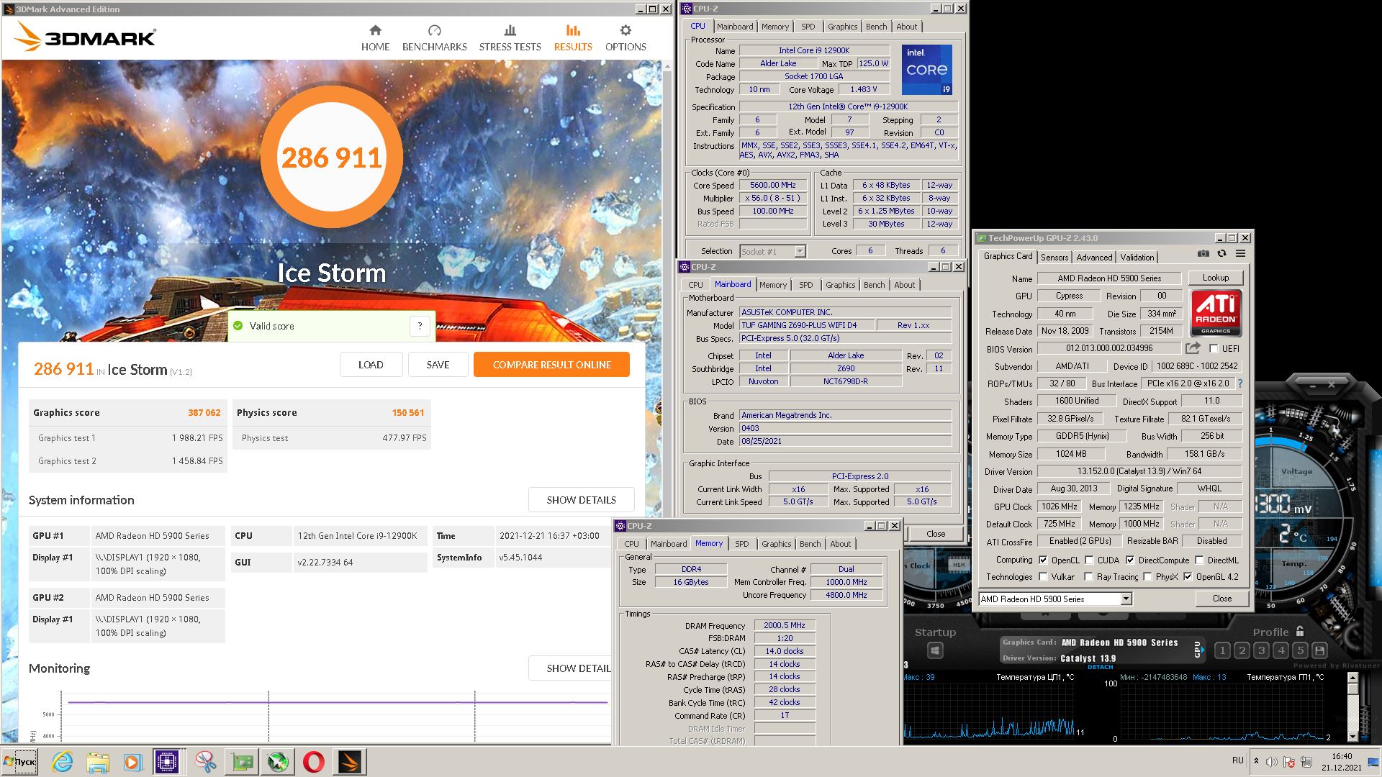Click Afterburner save profile floppy icon
The image size is (1382, 777).
[1319, 650]
